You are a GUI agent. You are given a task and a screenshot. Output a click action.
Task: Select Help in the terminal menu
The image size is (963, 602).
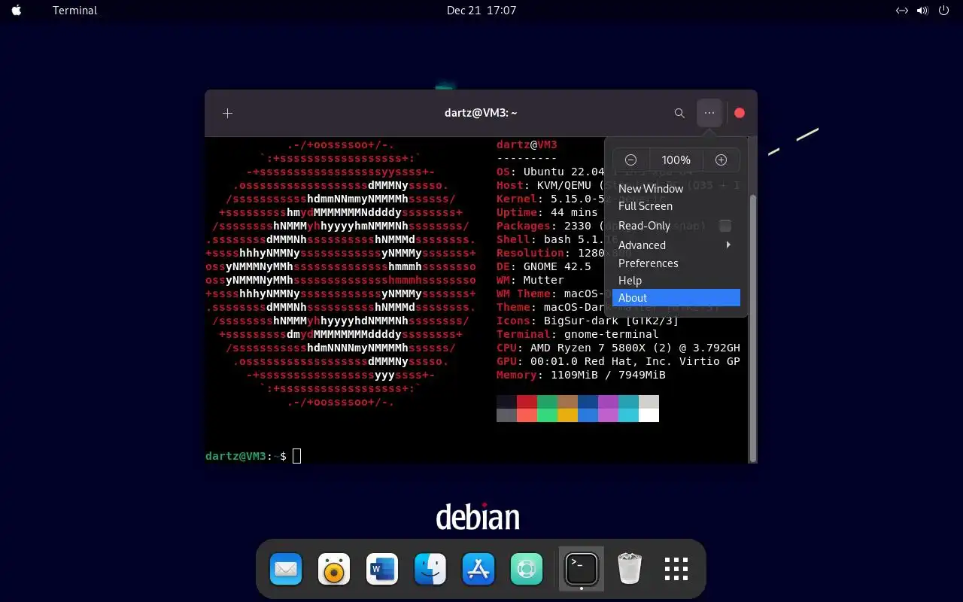[x=676, y=280]
